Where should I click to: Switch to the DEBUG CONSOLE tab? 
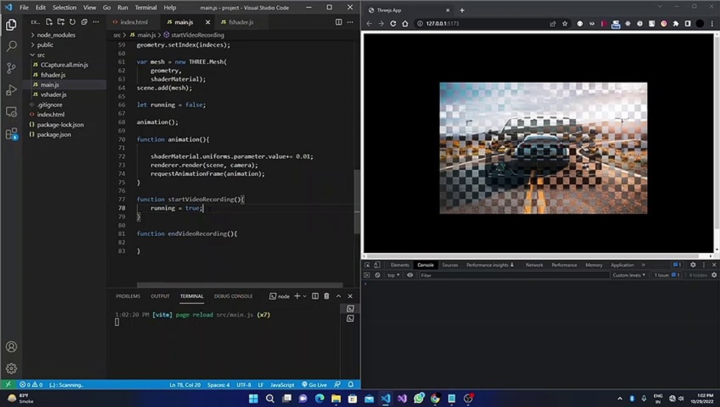click(233, 296)
